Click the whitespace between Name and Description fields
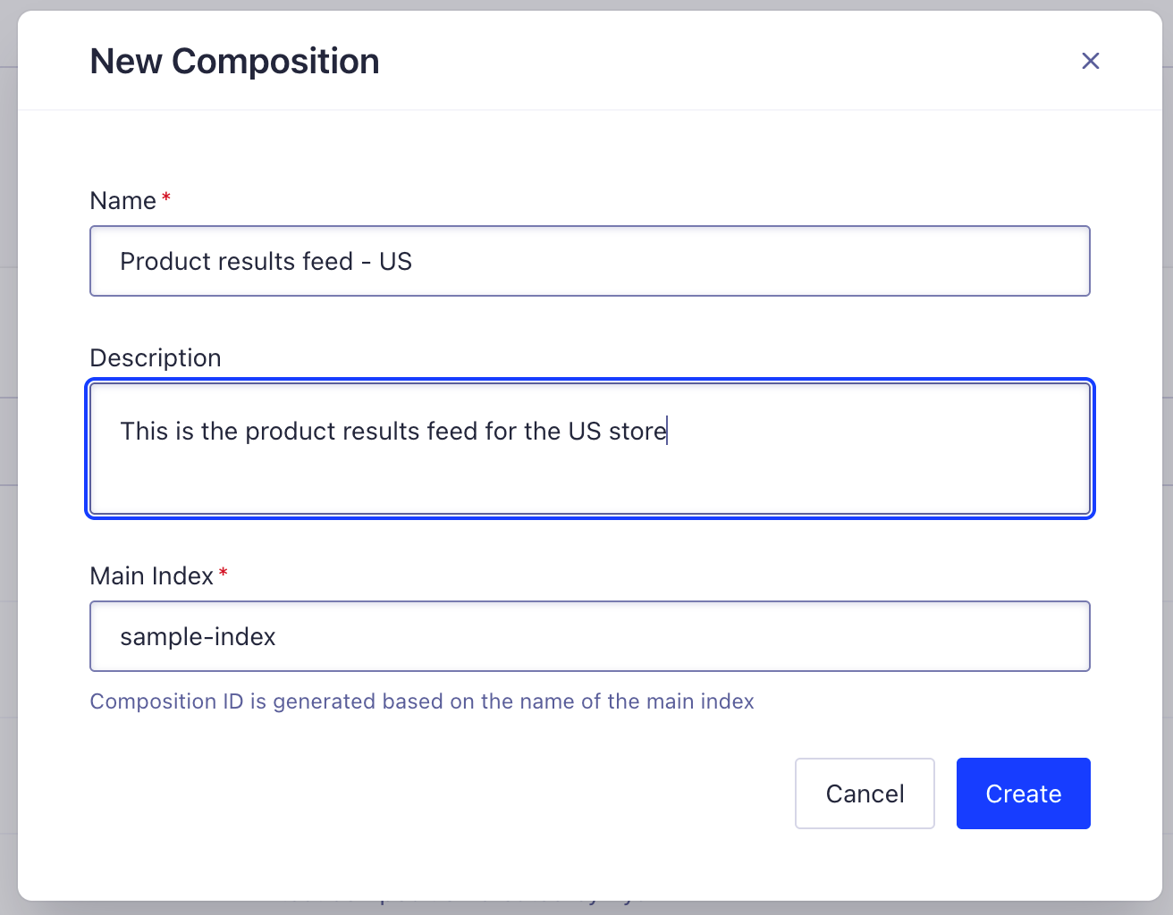 (590, 322)
